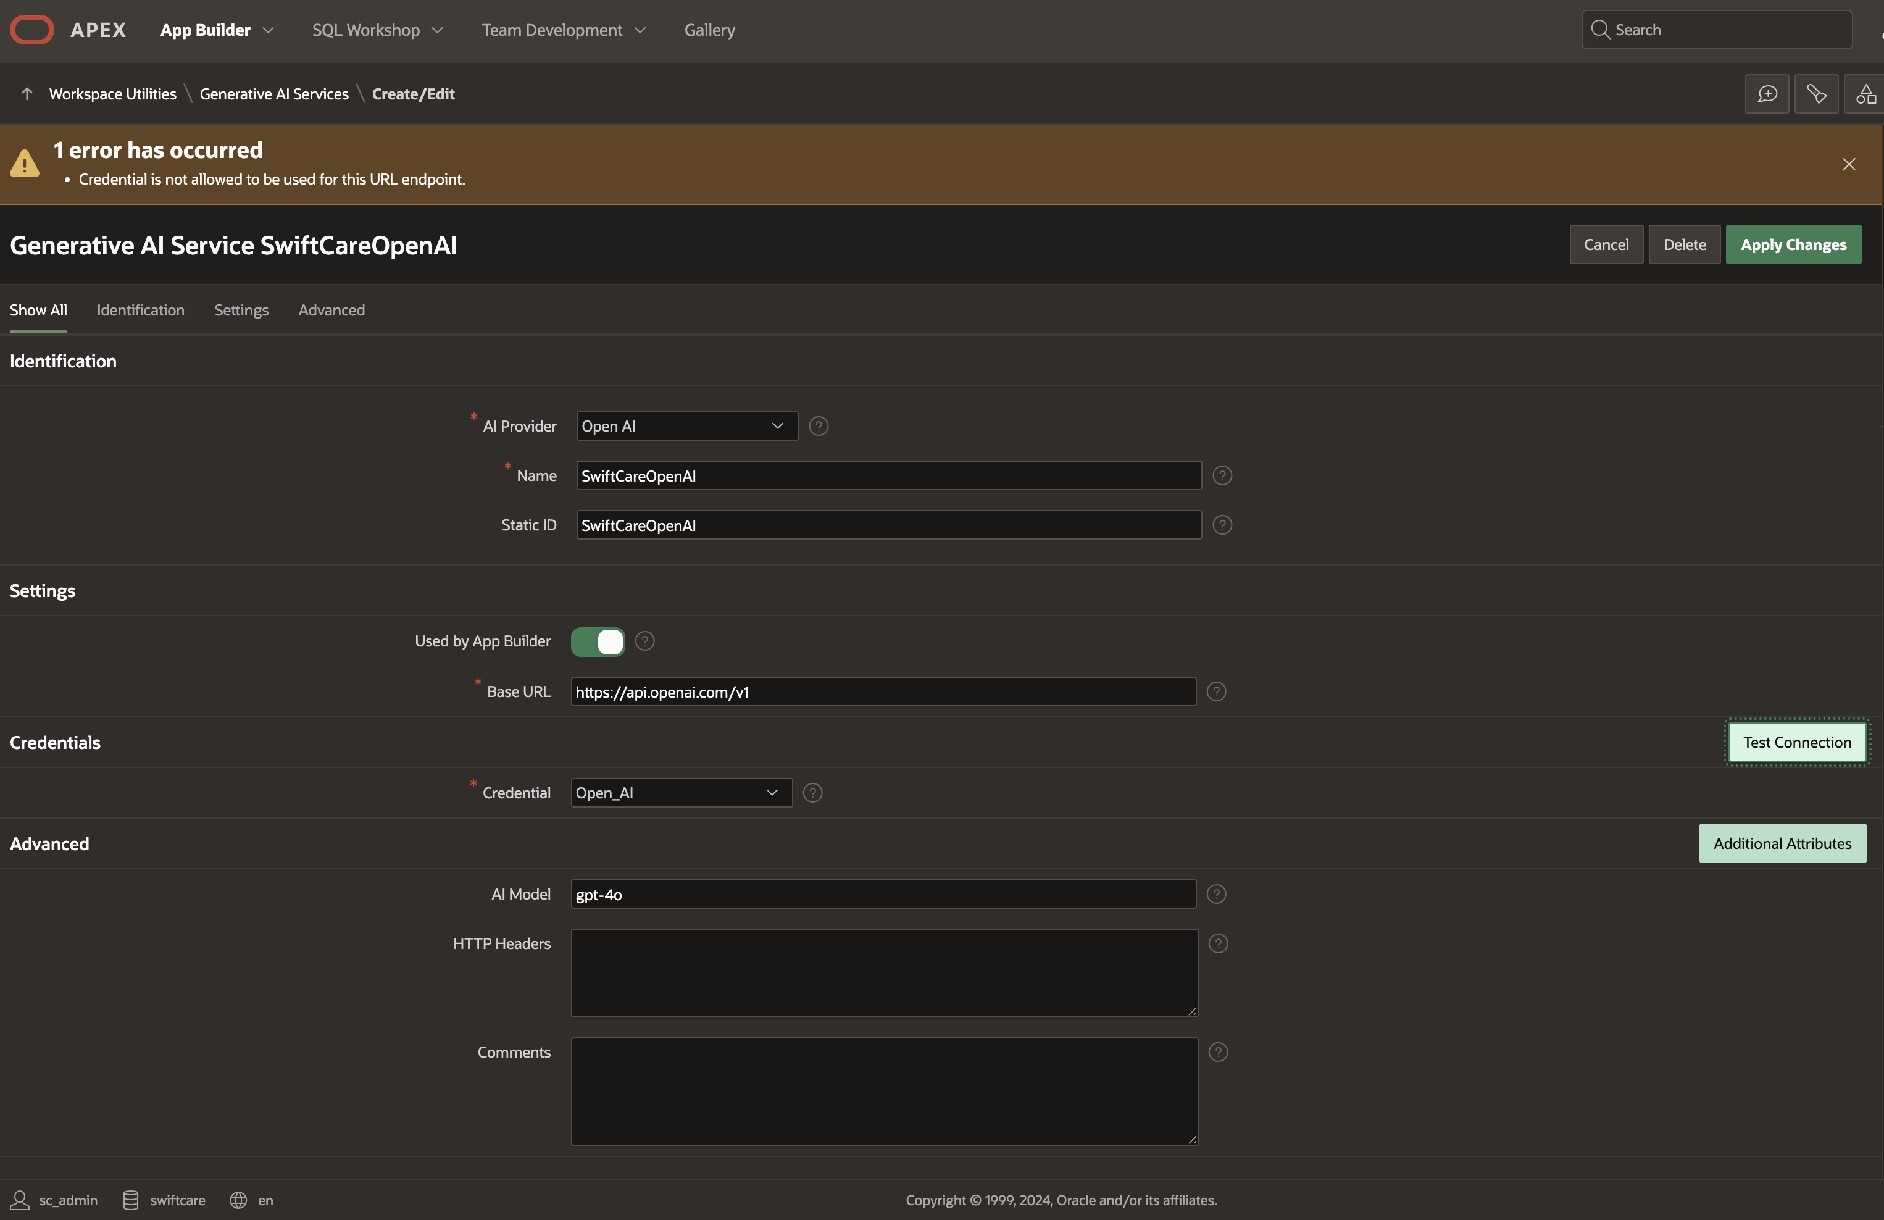
Task: Click the HTTP Headers text area
Action: click(884, 973)
